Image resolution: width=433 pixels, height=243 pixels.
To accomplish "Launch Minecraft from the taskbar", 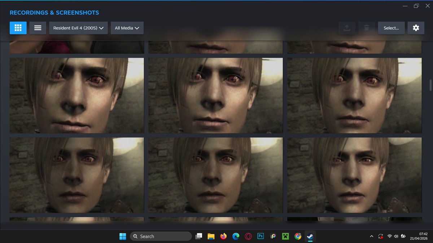I will (x=285, y=236).
